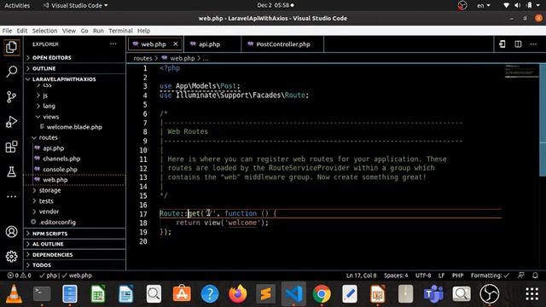
Task: Collapse the LARAVELAPIWITHAXIOS project section
Action: click(74, 79)
